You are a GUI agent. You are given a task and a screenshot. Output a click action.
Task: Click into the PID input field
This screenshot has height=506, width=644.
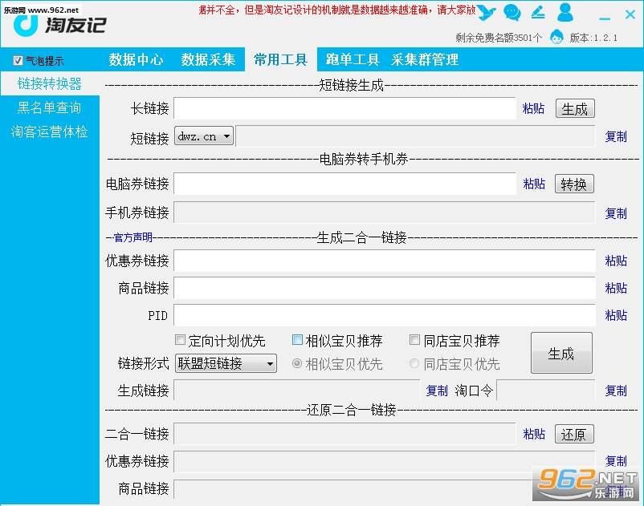(x=385, y=315)
